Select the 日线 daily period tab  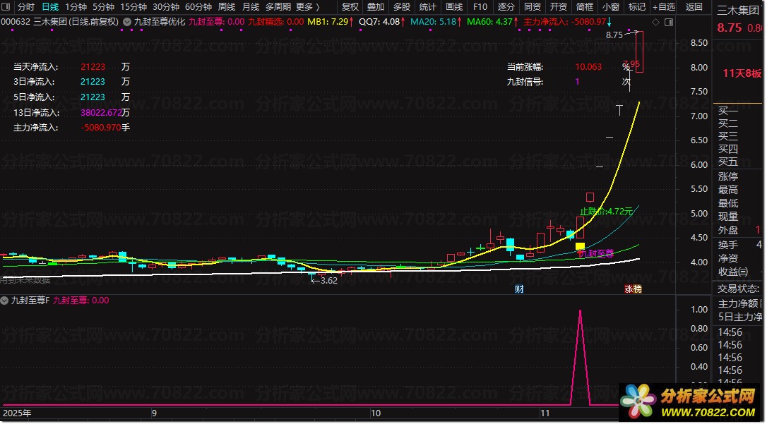point(50,7)
